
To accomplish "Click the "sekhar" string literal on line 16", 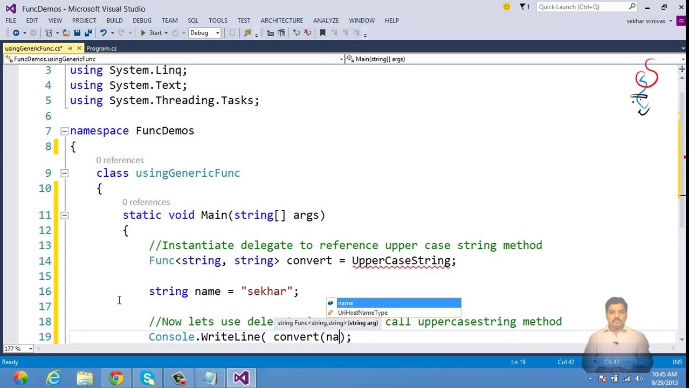I will point(266,292).
